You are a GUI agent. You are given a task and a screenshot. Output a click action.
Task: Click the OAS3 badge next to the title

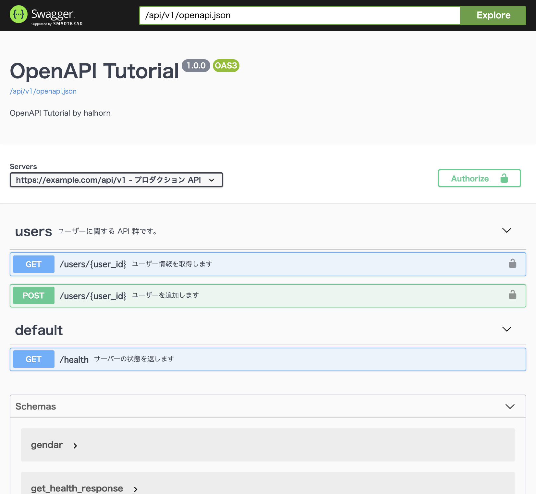[x=226, y=66]
